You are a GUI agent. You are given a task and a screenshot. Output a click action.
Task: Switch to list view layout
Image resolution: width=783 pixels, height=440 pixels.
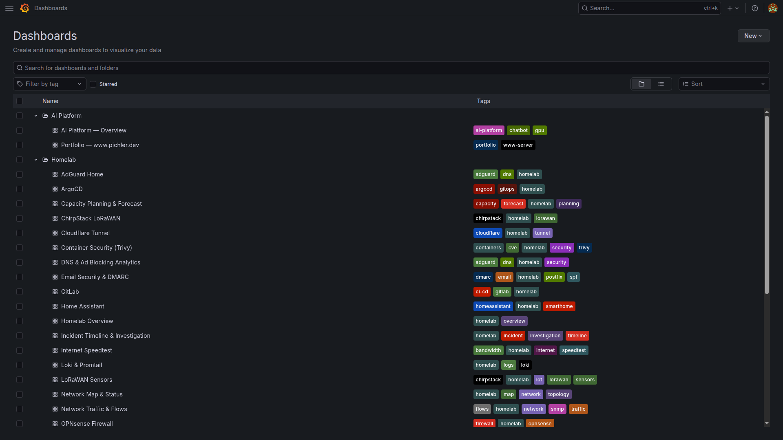(661, 84)
